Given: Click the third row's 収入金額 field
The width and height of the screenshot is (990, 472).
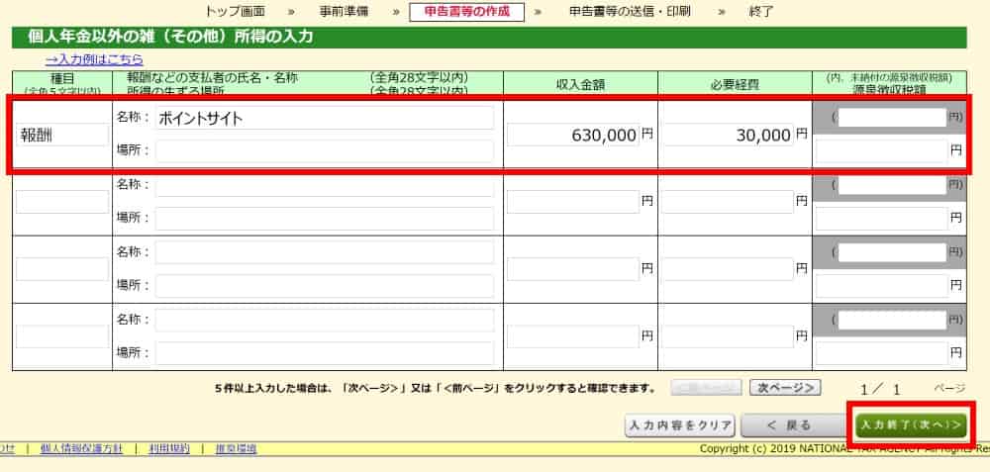Looking at the screenshot, I should [573, 268].
